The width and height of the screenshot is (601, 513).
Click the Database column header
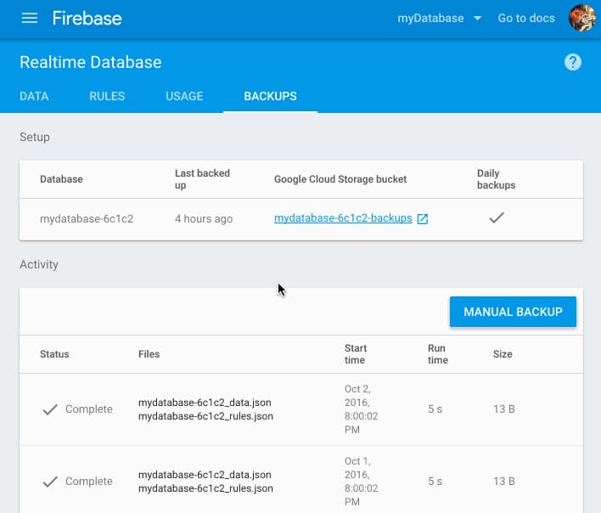[61, 179]
